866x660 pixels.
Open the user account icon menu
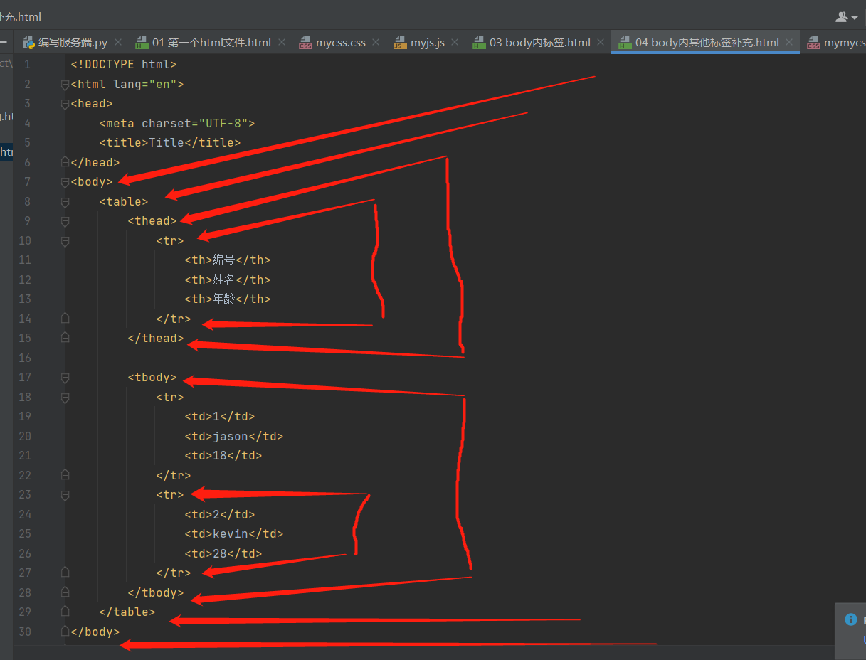846,16
